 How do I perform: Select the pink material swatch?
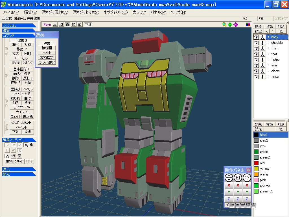[x=256, y=180]
